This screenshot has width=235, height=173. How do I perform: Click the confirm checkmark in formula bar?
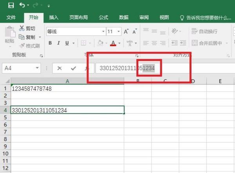tap(73, 68)
